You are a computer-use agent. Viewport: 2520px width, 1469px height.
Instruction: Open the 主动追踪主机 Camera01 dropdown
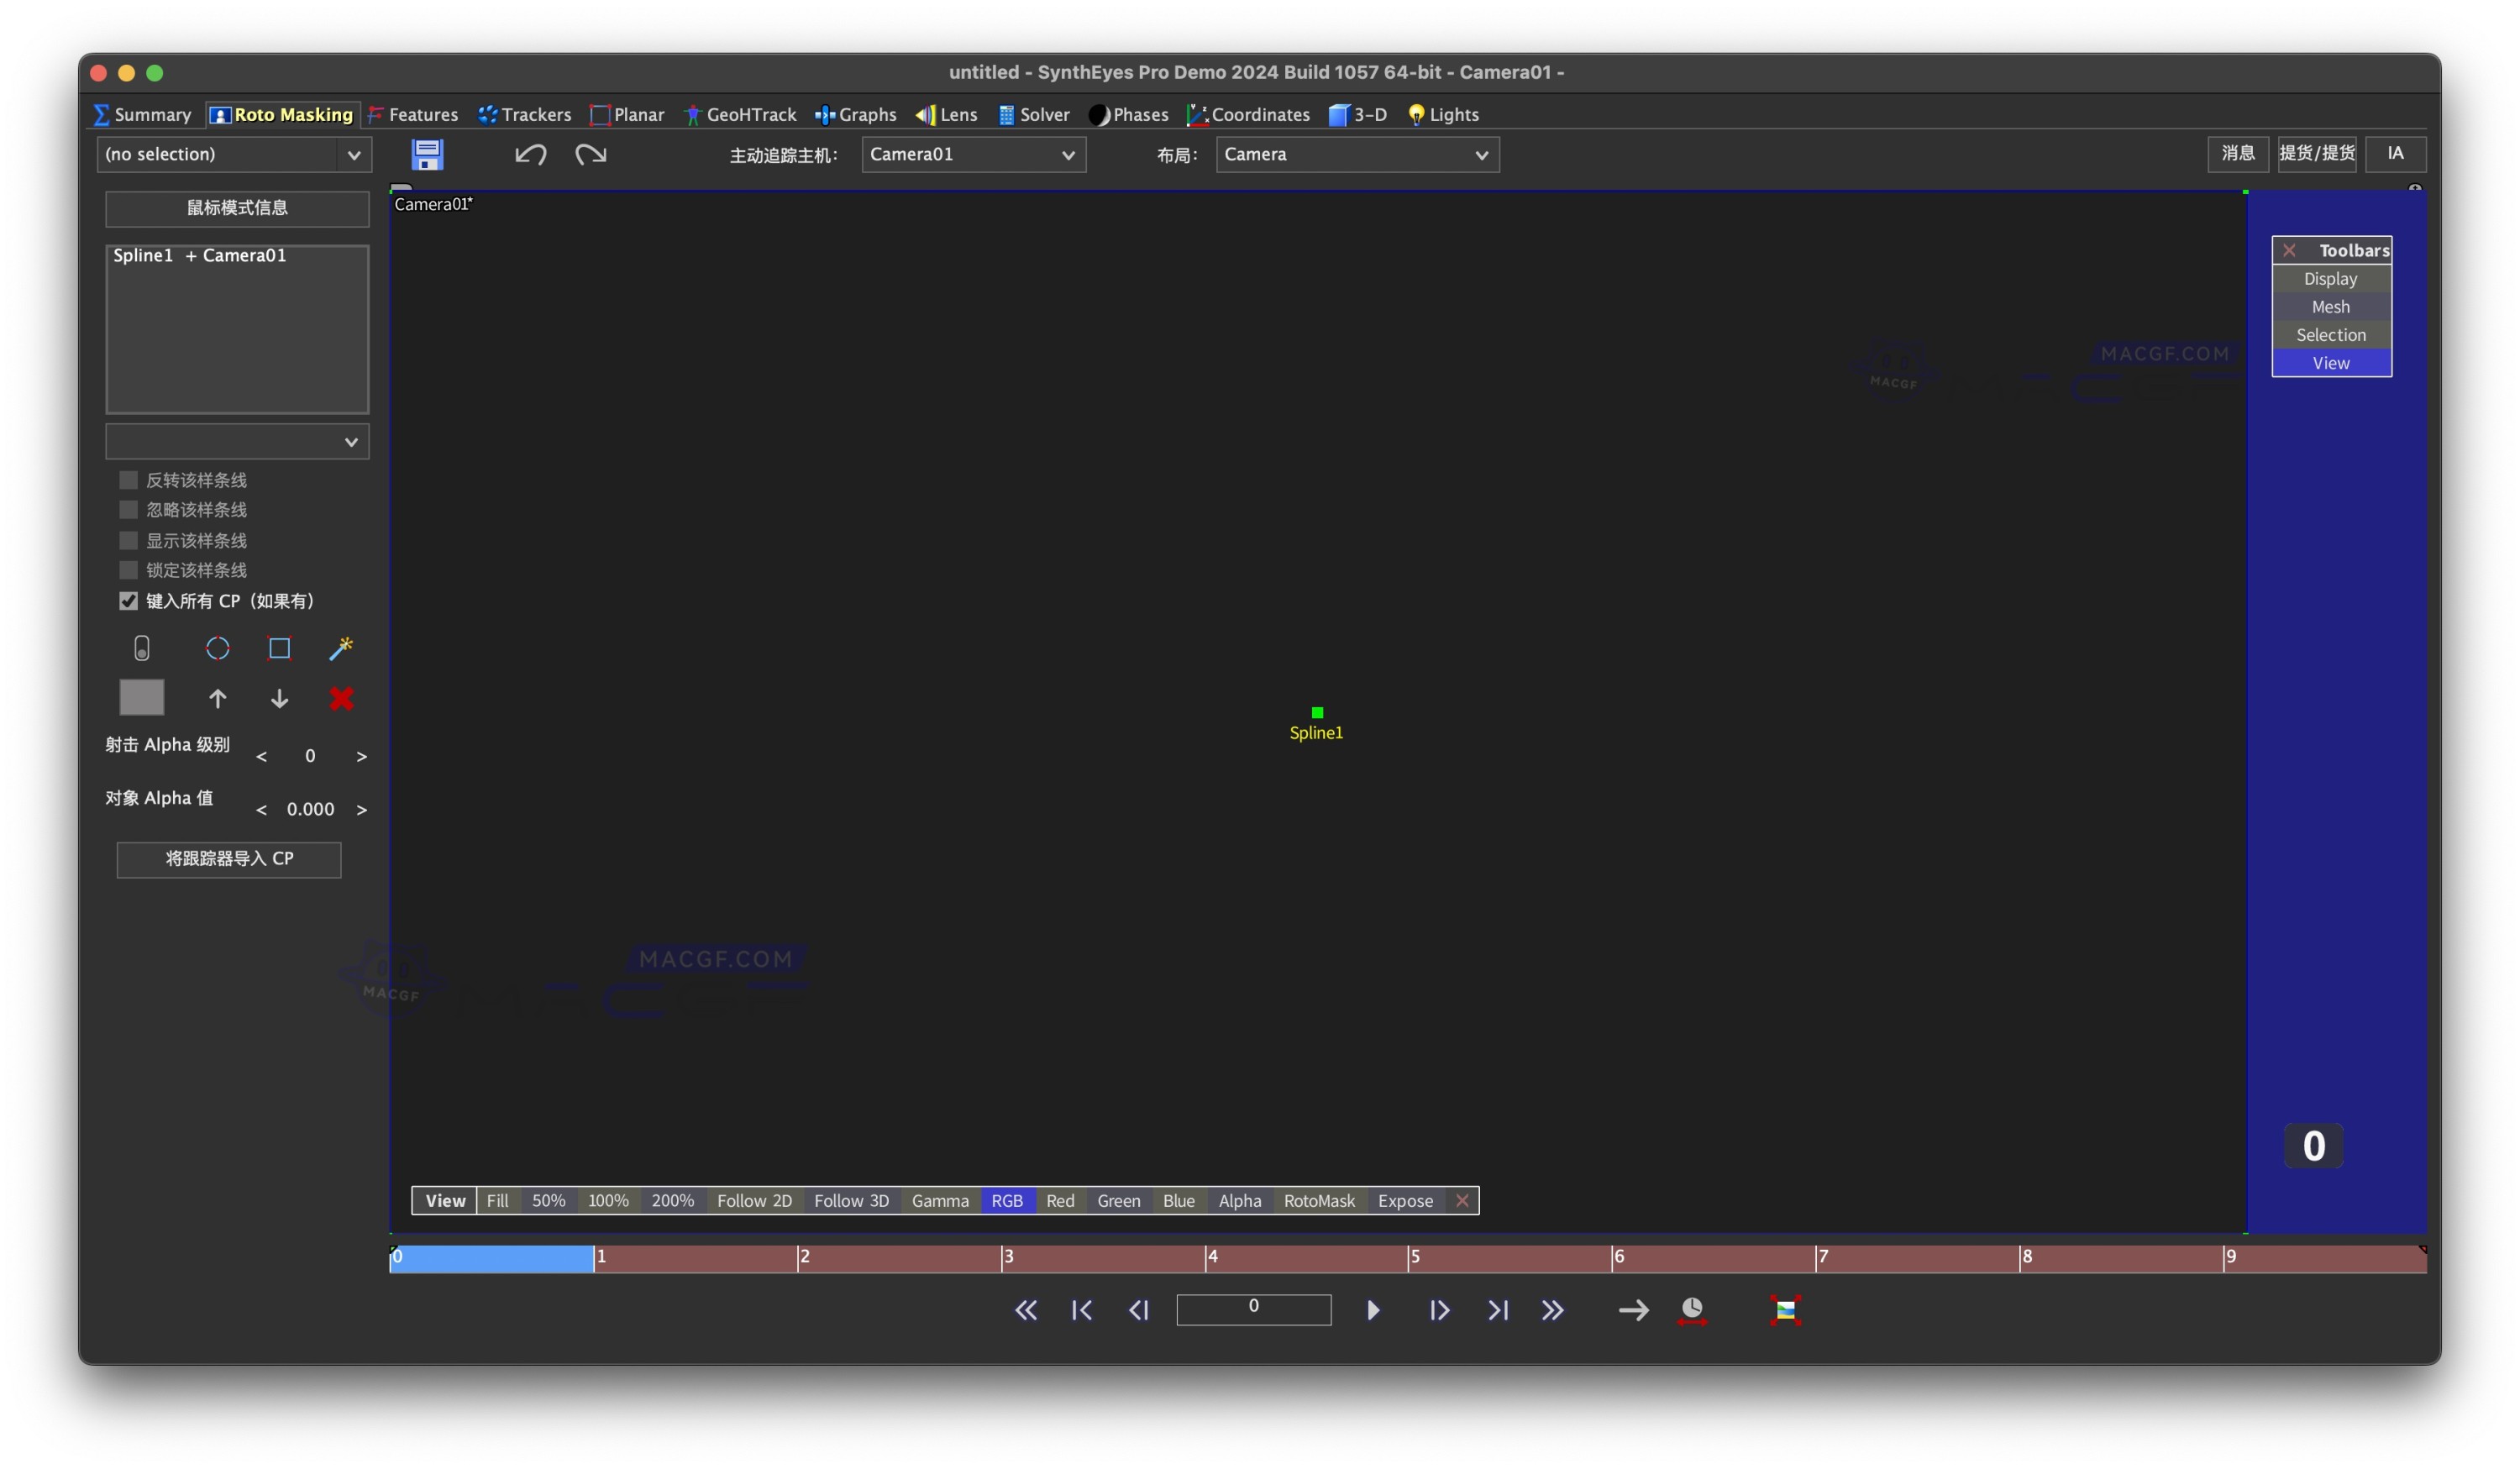[973, 154]
